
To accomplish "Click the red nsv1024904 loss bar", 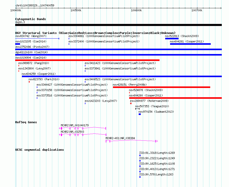I will pos(87,60).
